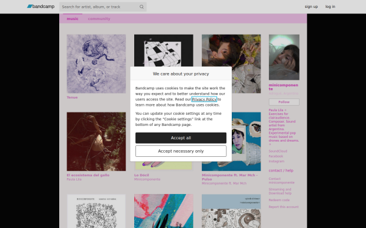This screenshot has height=228, width=366.
Task: Open the checkered grid album cover
Action: point(163,50)
